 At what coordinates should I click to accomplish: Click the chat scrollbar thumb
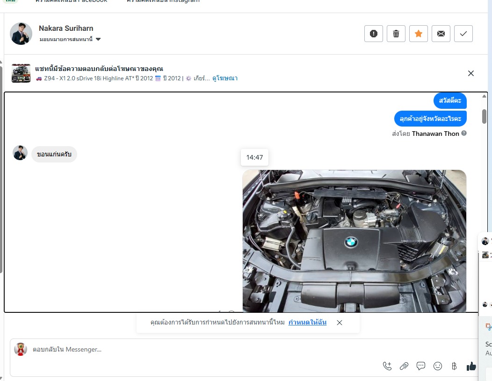click(x=484, y=116)
